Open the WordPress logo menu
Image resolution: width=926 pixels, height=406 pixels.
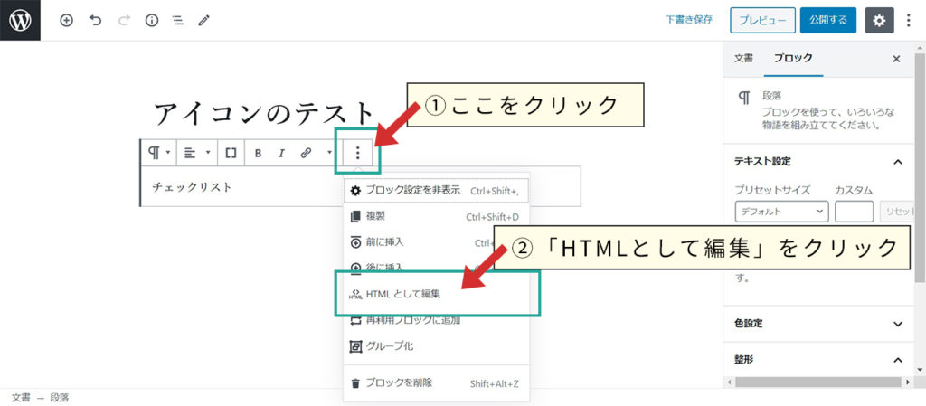(x=20, y=20)
